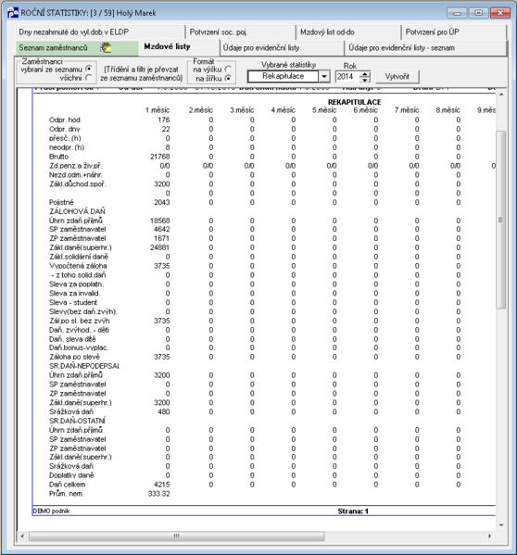Increase the year with the up spinner
The width and height of the screenshot is (517, 555).
[x=365, y=73]
